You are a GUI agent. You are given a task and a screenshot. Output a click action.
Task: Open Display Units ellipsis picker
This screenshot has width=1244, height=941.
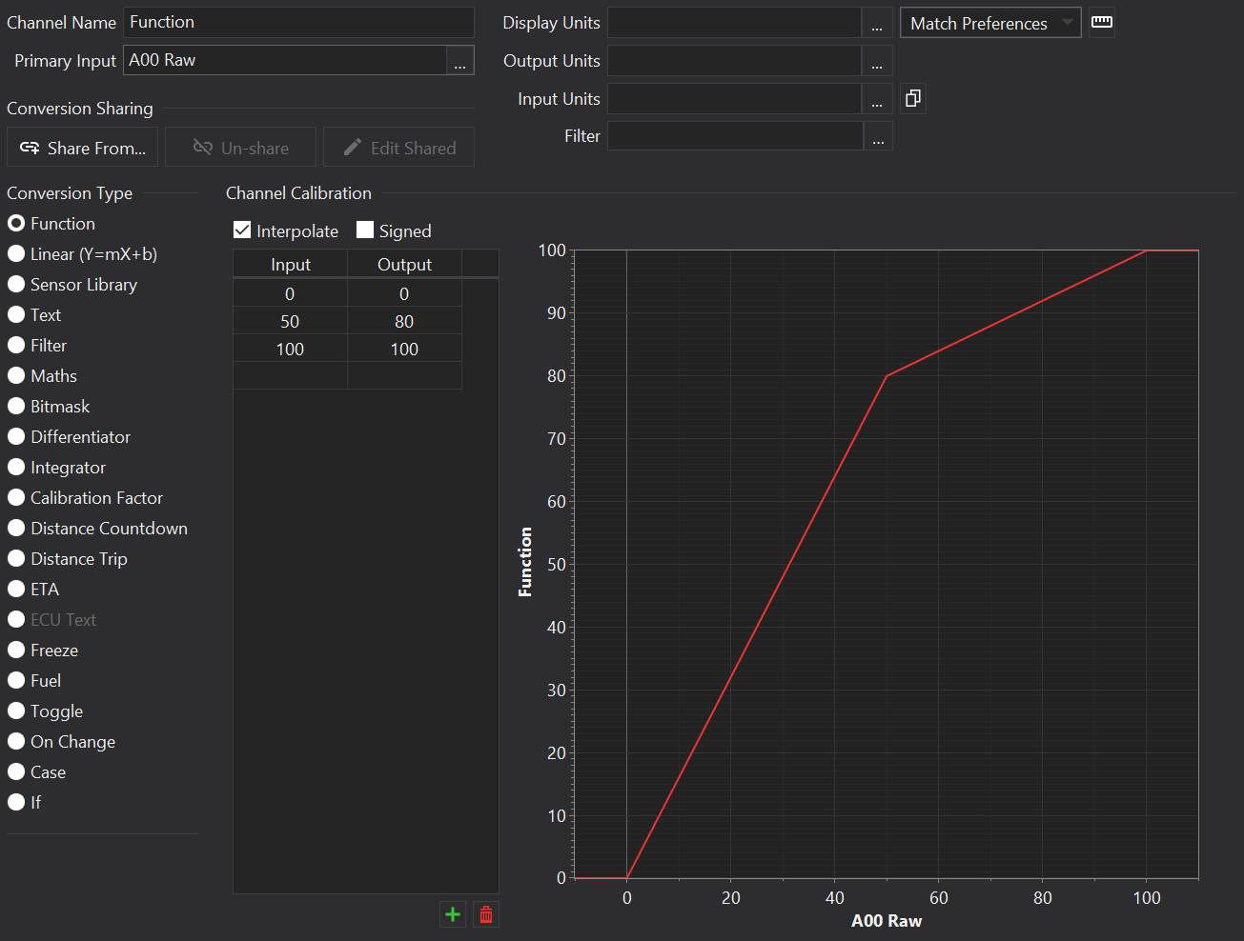877,23
